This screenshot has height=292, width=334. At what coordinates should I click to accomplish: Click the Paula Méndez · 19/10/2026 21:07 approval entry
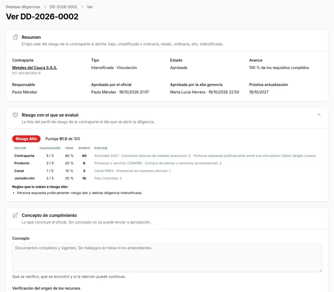(x=120, y=92)
